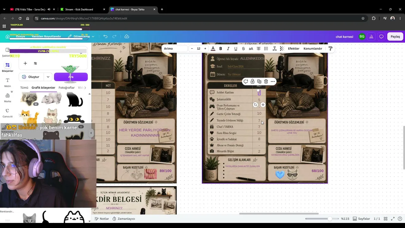Open the Metin text sidebar tool

pyautogui.click(x=8, y=82)
